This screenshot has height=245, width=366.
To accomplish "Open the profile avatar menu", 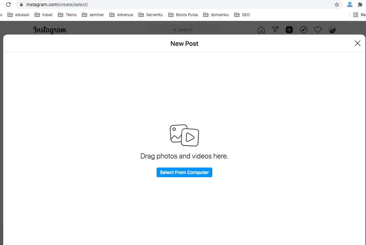I will coord(332,30).
